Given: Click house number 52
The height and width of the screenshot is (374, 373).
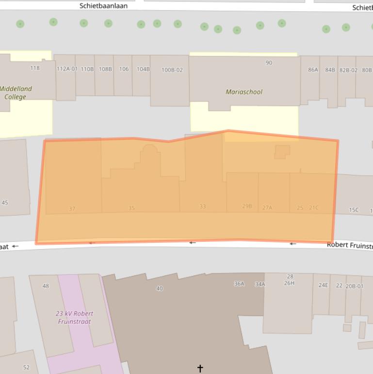Looking at the screenshot, I should click(26, 368).
